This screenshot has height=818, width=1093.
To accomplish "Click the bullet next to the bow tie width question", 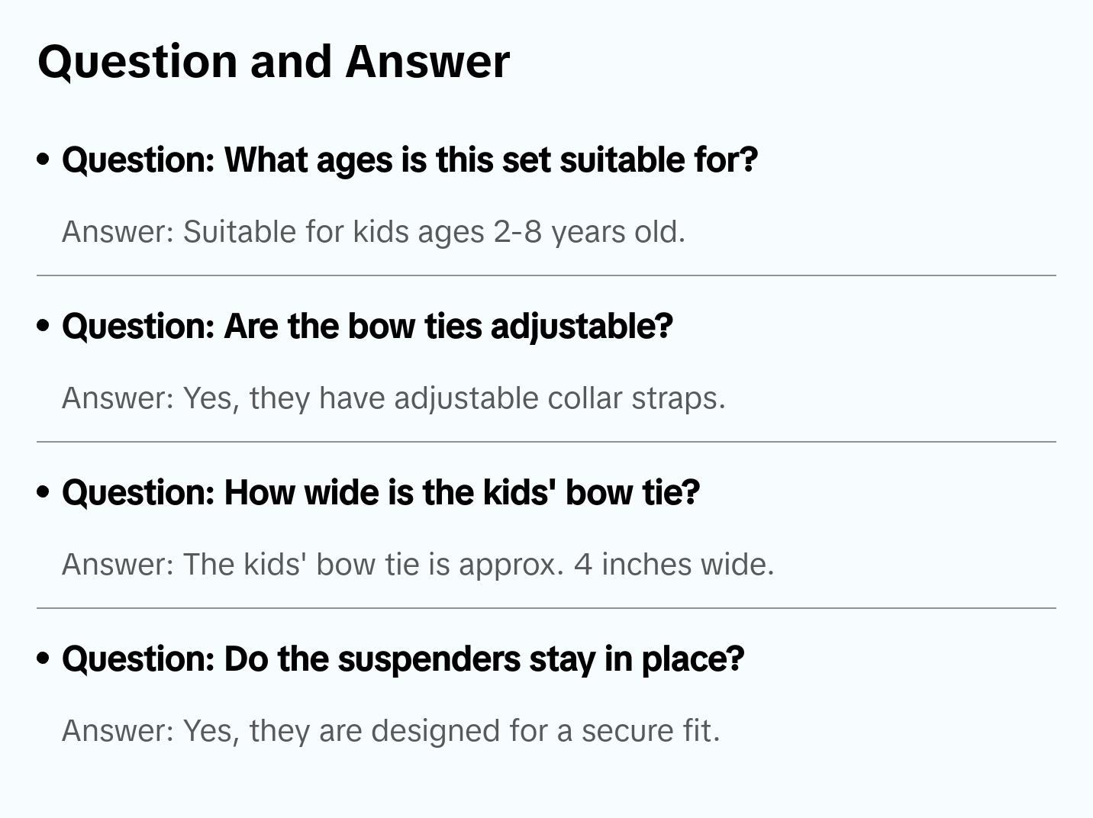I will point(44,492).
